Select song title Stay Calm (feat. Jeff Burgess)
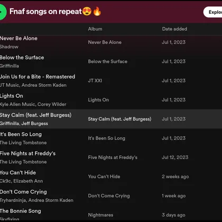 coord(35,115)
